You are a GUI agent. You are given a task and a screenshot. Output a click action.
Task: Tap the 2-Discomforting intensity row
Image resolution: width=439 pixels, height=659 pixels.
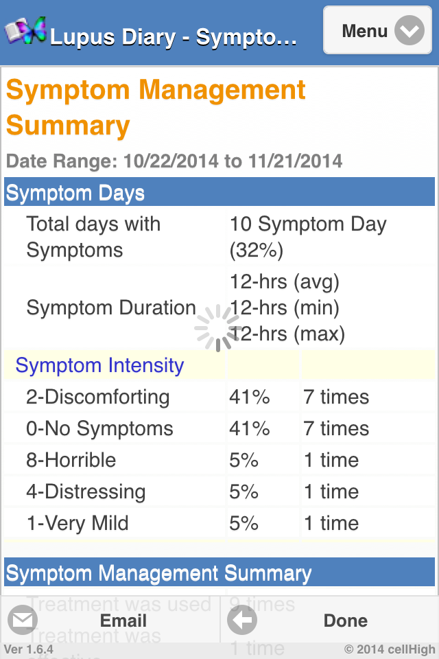pyautogui.click(x=97, y=397)
